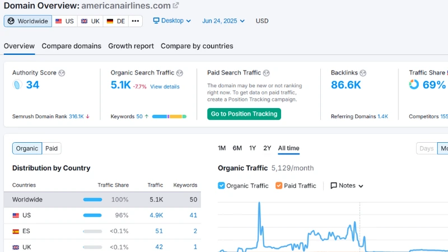Viewport: 448px width, 252px height.
Task: Click globe info icon beside Organic Search Traffic
Action: coord(180,73)
